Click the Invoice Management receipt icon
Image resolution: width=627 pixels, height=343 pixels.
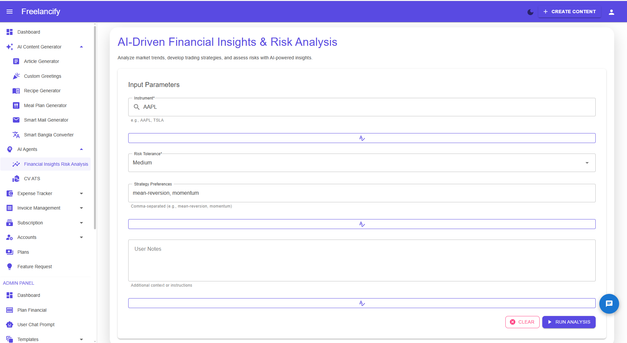pyautogui.click(x=10, y=208)
